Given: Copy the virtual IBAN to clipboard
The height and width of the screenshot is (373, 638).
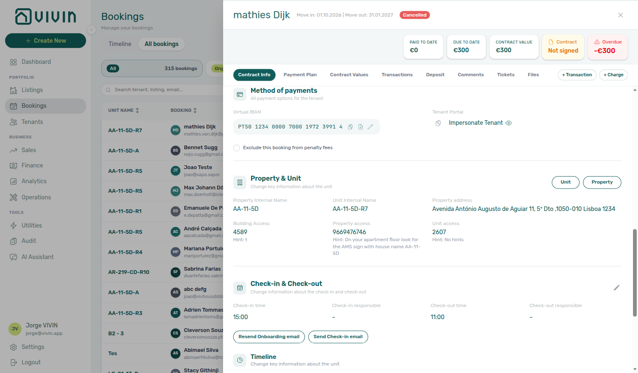Looking at the screenshot, I should [351, 127].
